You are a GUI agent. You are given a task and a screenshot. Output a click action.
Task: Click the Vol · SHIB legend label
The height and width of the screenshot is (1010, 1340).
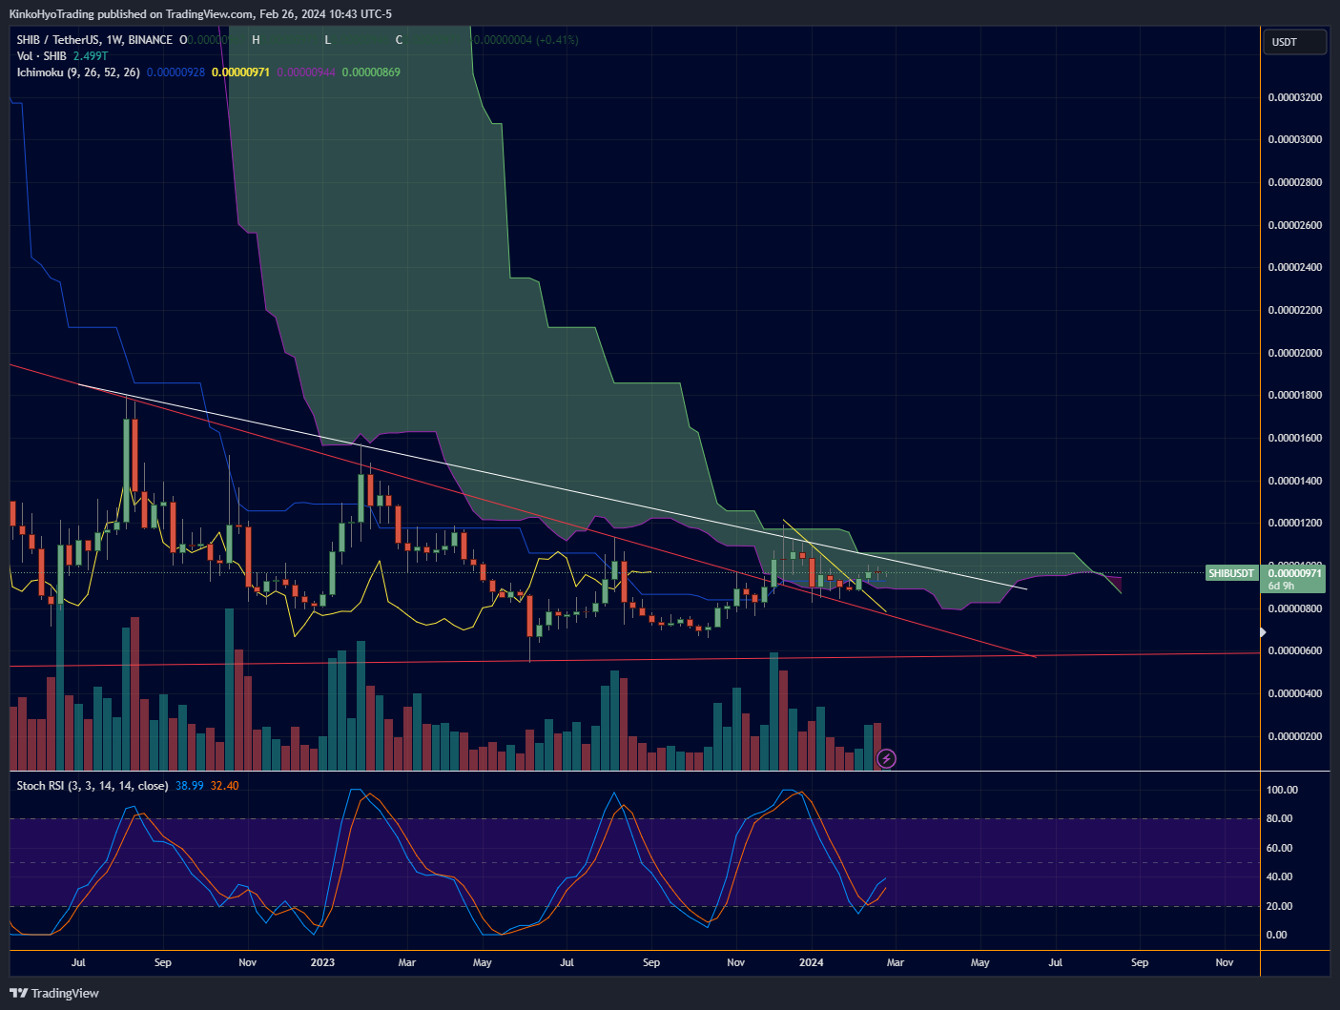coord(41,56)
